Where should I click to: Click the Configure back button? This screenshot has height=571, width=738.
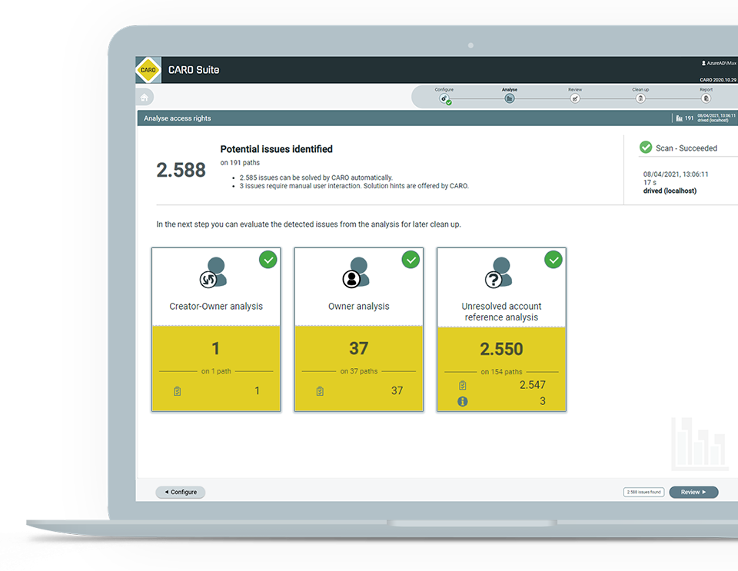pyautogui.click(x=180, y=492)
